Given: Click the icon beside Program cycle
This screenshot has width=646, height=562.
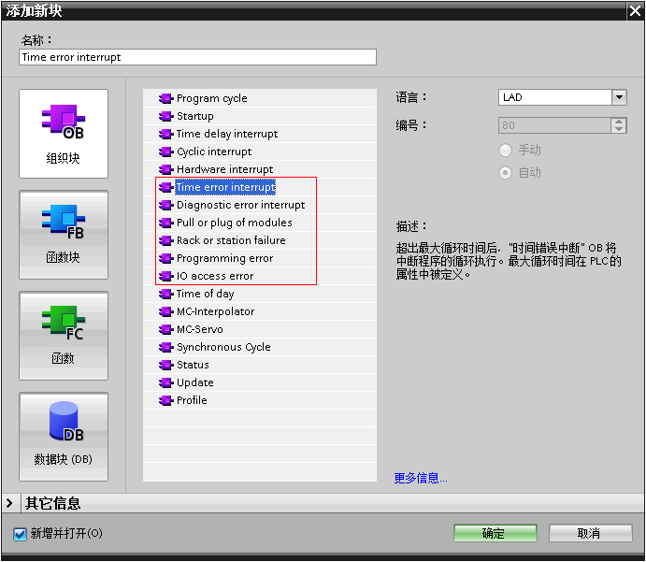Looking at the screenshot, I should [x=166, y=98].
